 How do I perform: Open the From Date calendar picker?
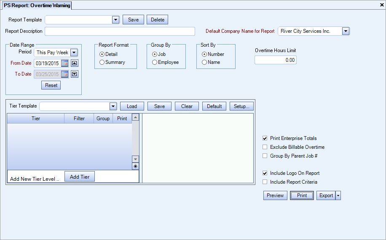pyautogui.click(x=64, y=63)
